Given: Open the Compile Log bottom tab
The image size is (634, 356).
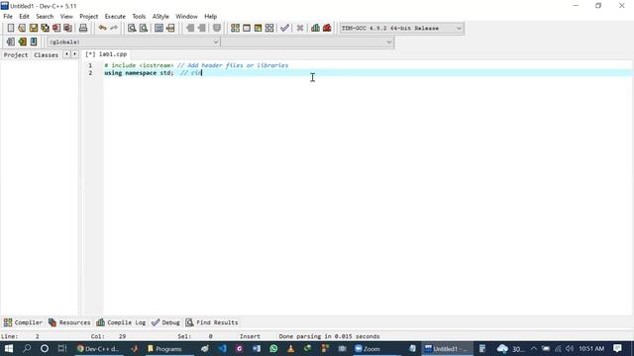Looking at the screenshot, I should point(121,322).
